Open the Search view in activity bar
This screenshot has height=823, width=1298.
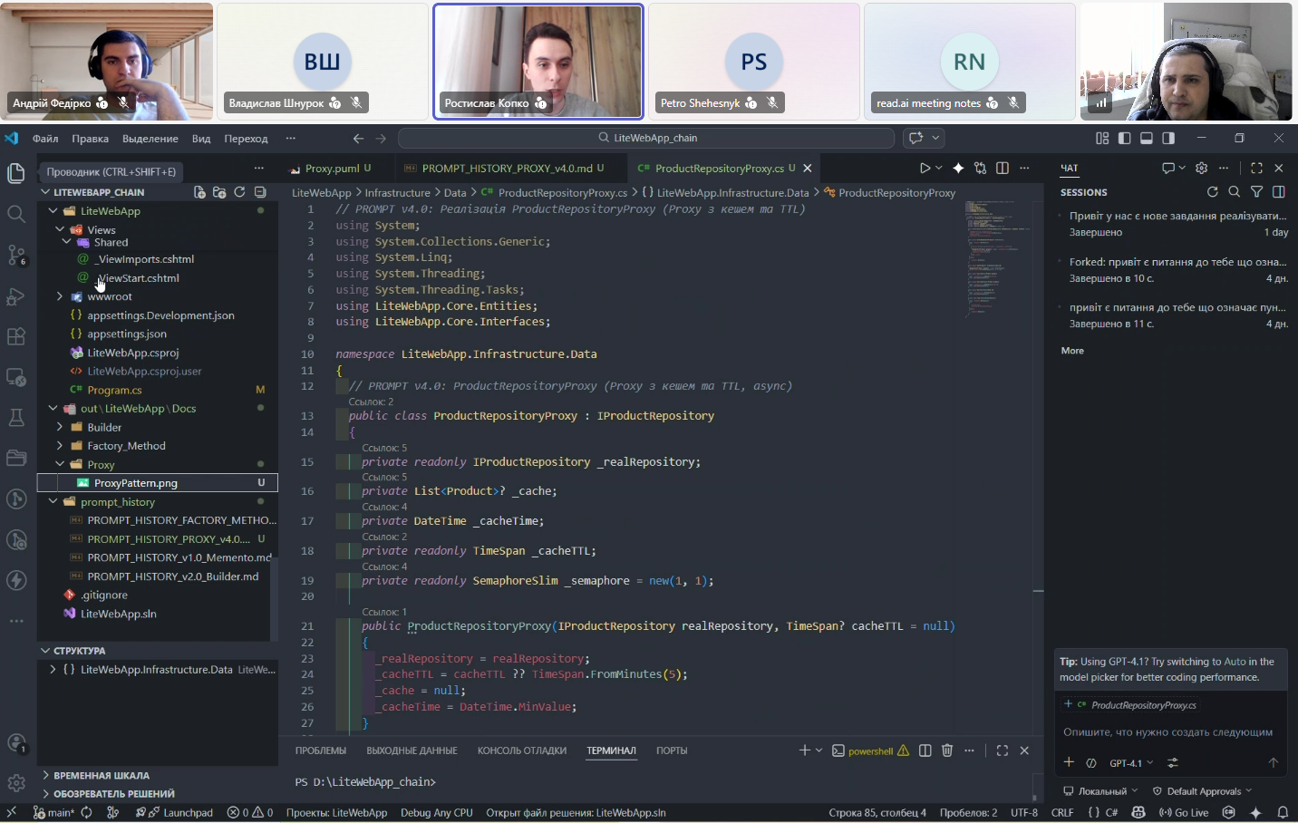[16, 214]
